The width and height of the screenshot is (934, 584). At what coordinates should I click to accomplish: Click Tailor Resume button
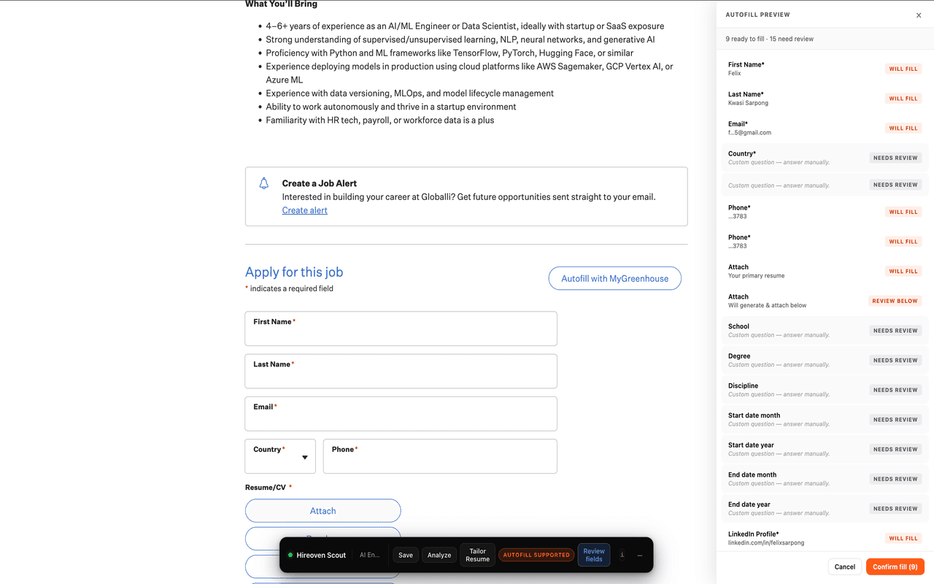pos(478,555)
